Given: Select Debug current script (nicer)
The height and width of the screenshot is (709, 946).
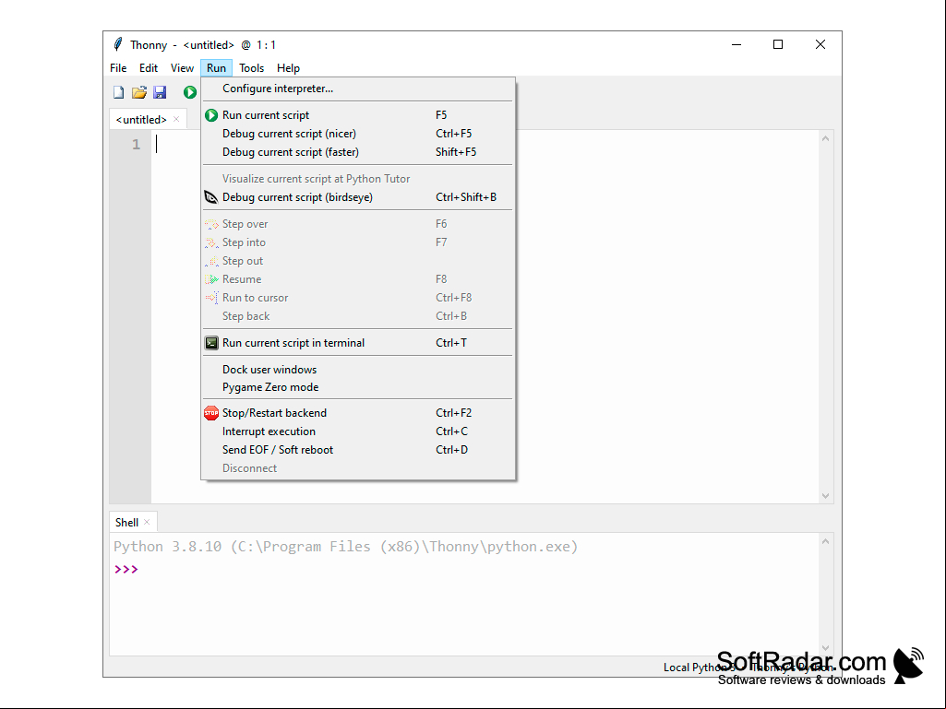Looking at the screenshot, I should (x=358, y=134).
